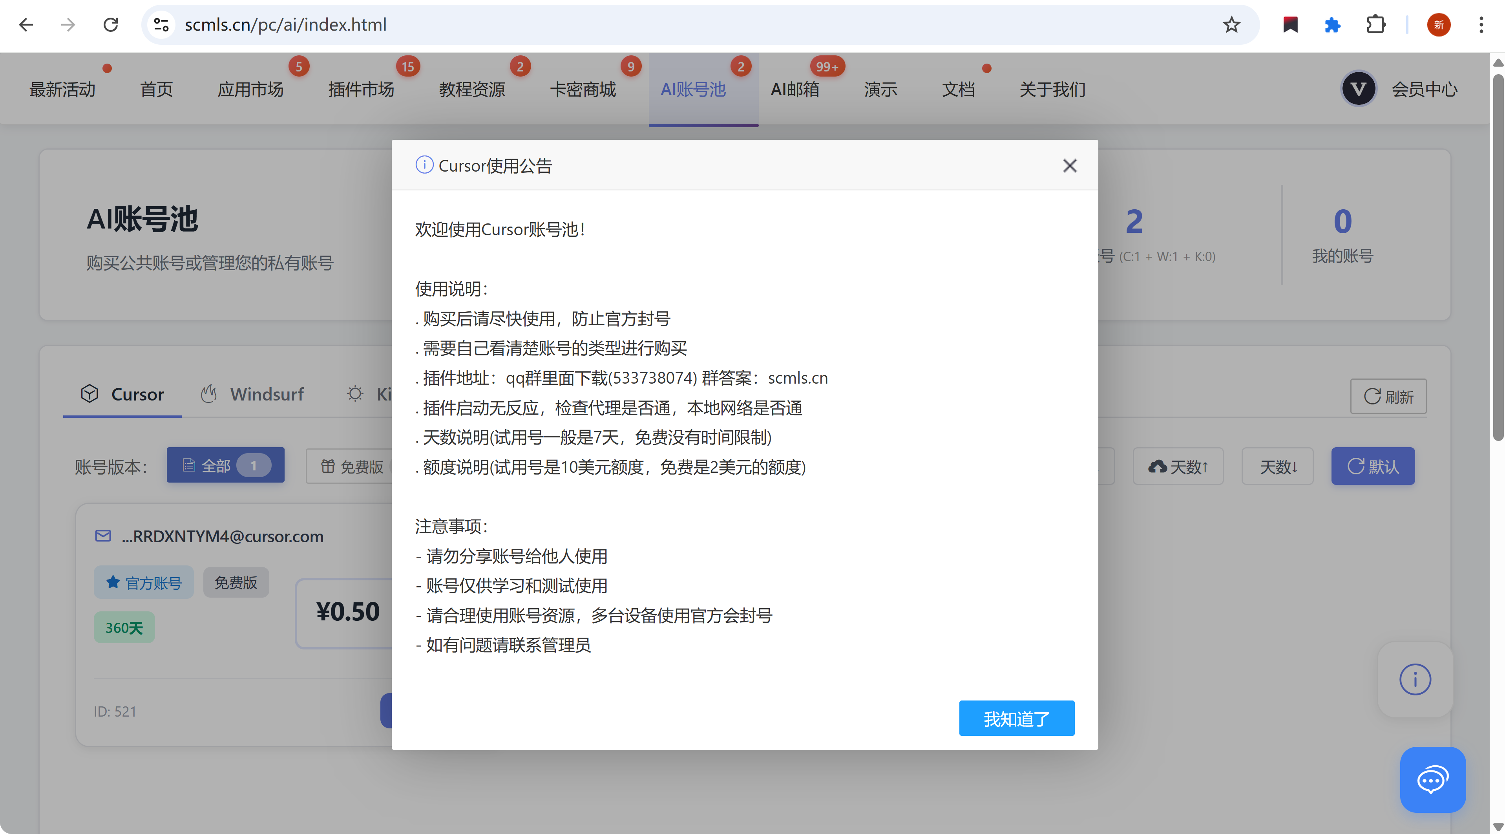1505x834 pixels.
Task: Switch to the Windsurf tab
Action: tap(252, 395)
